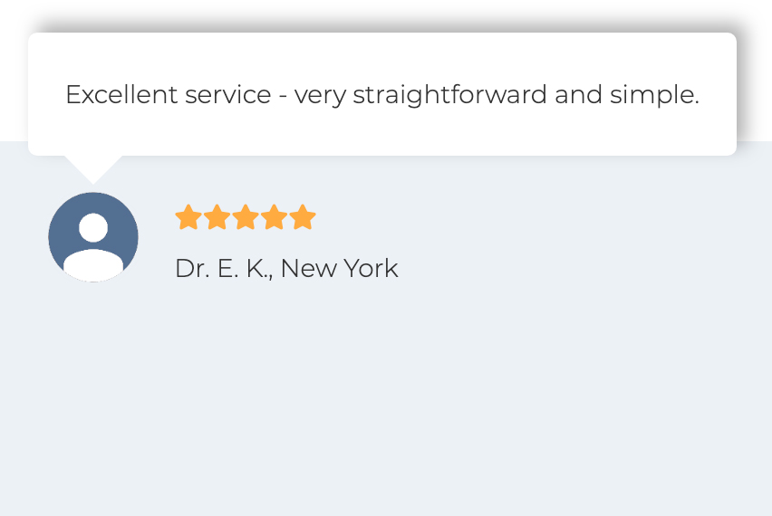The height and width of the screenshot is (516, 772).
Task: Click the white testimonial card's empty top area
Action: click(382, 54)
